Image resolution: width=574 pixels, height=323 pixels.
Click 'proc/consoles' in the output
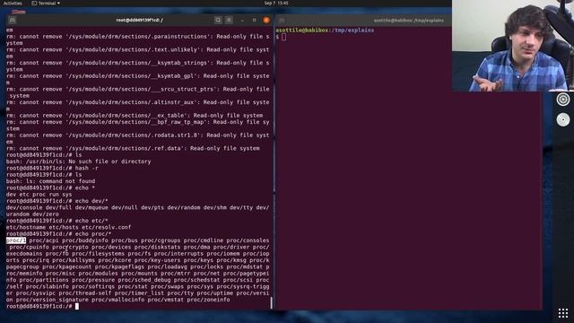[x=248, y=240]
